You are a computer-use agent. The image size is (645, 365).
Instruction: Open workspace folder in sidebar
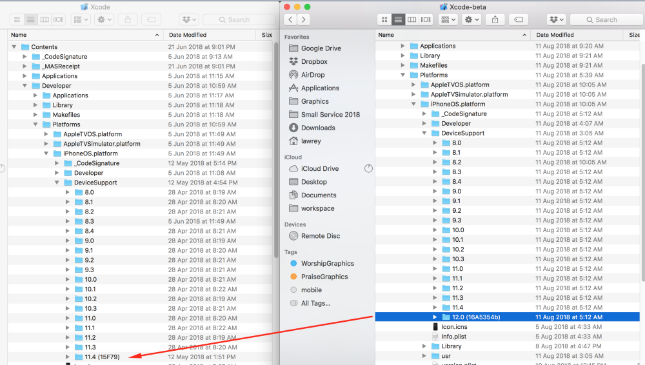tap(312, 208)
